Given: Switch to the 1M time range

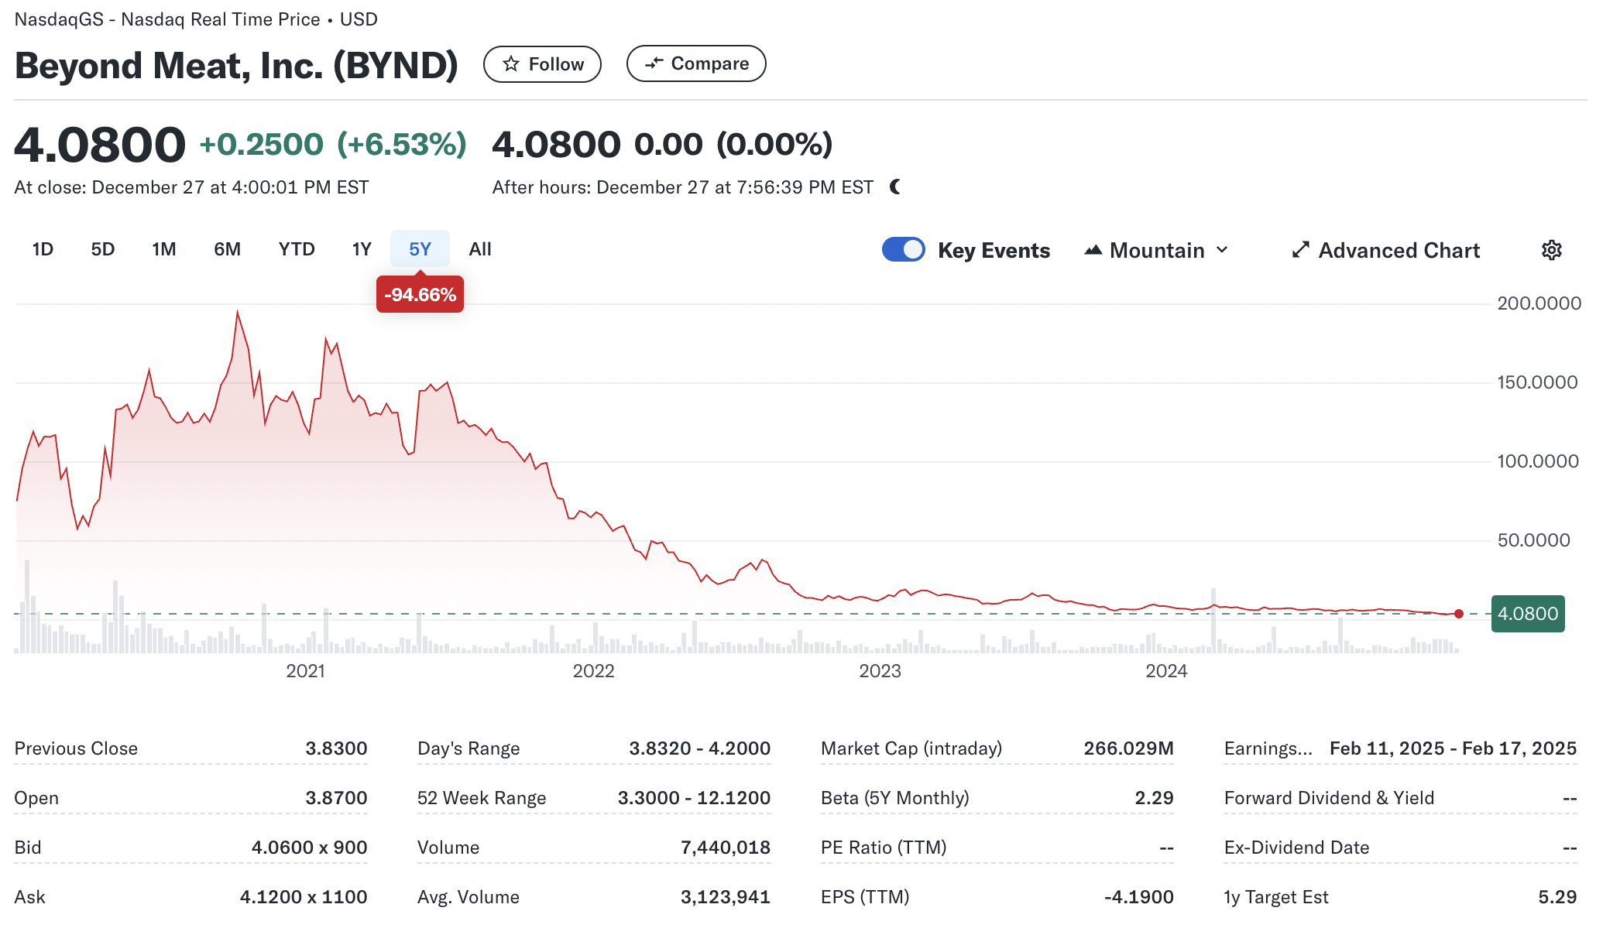Looking at the screenshot, I should 164,249.
